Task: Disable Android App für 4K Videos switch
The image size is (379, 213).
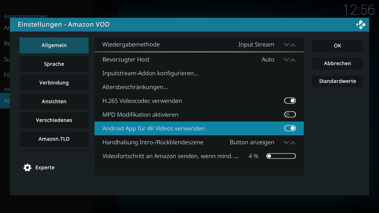Action: pos(290,128)
